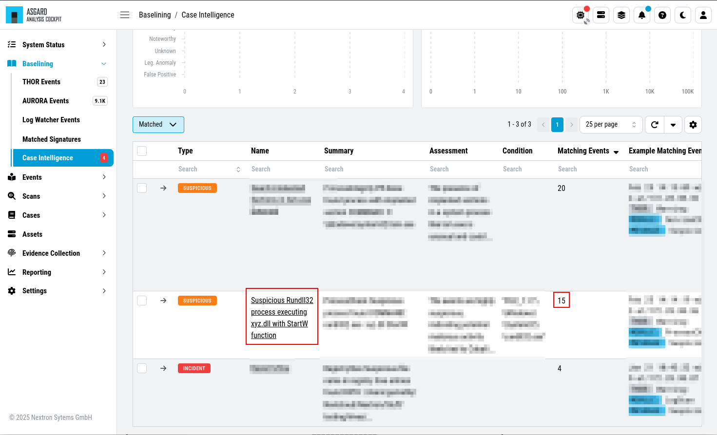
Task: Open the 25 per page selector
Action: (x=611, y=125)
